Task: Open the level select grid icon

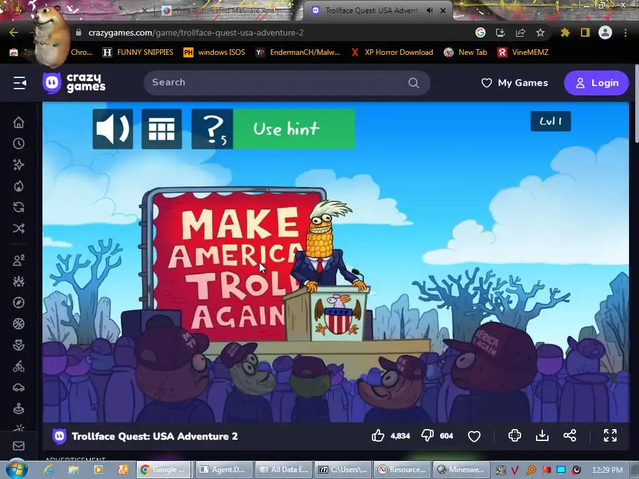Action: [162, 128]
